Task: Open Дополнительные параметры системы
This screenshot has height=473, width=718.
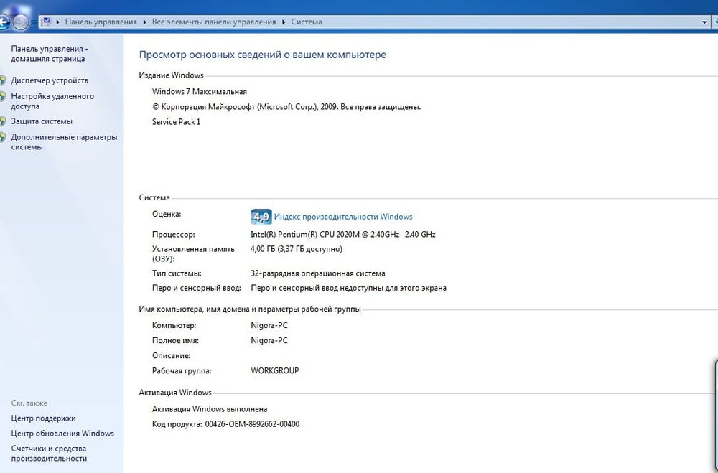Action: (x=64, y=142)
